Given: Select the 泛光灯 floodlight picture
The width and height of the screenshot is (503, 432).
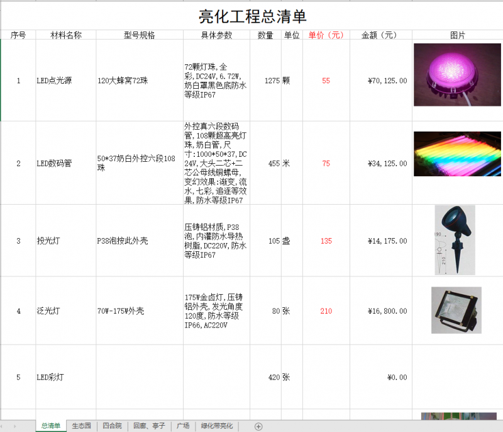Looking at the screenshot, I should 456,310.
